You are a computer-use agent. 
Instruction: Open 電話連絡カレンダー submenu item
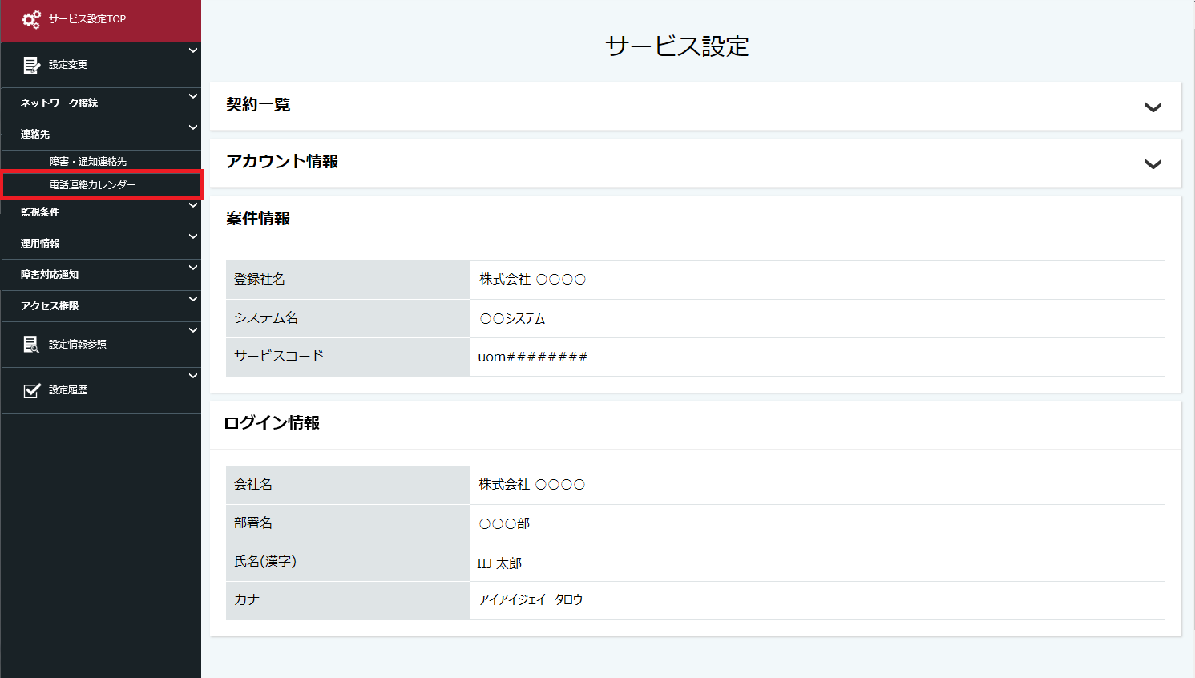point(93,185)
